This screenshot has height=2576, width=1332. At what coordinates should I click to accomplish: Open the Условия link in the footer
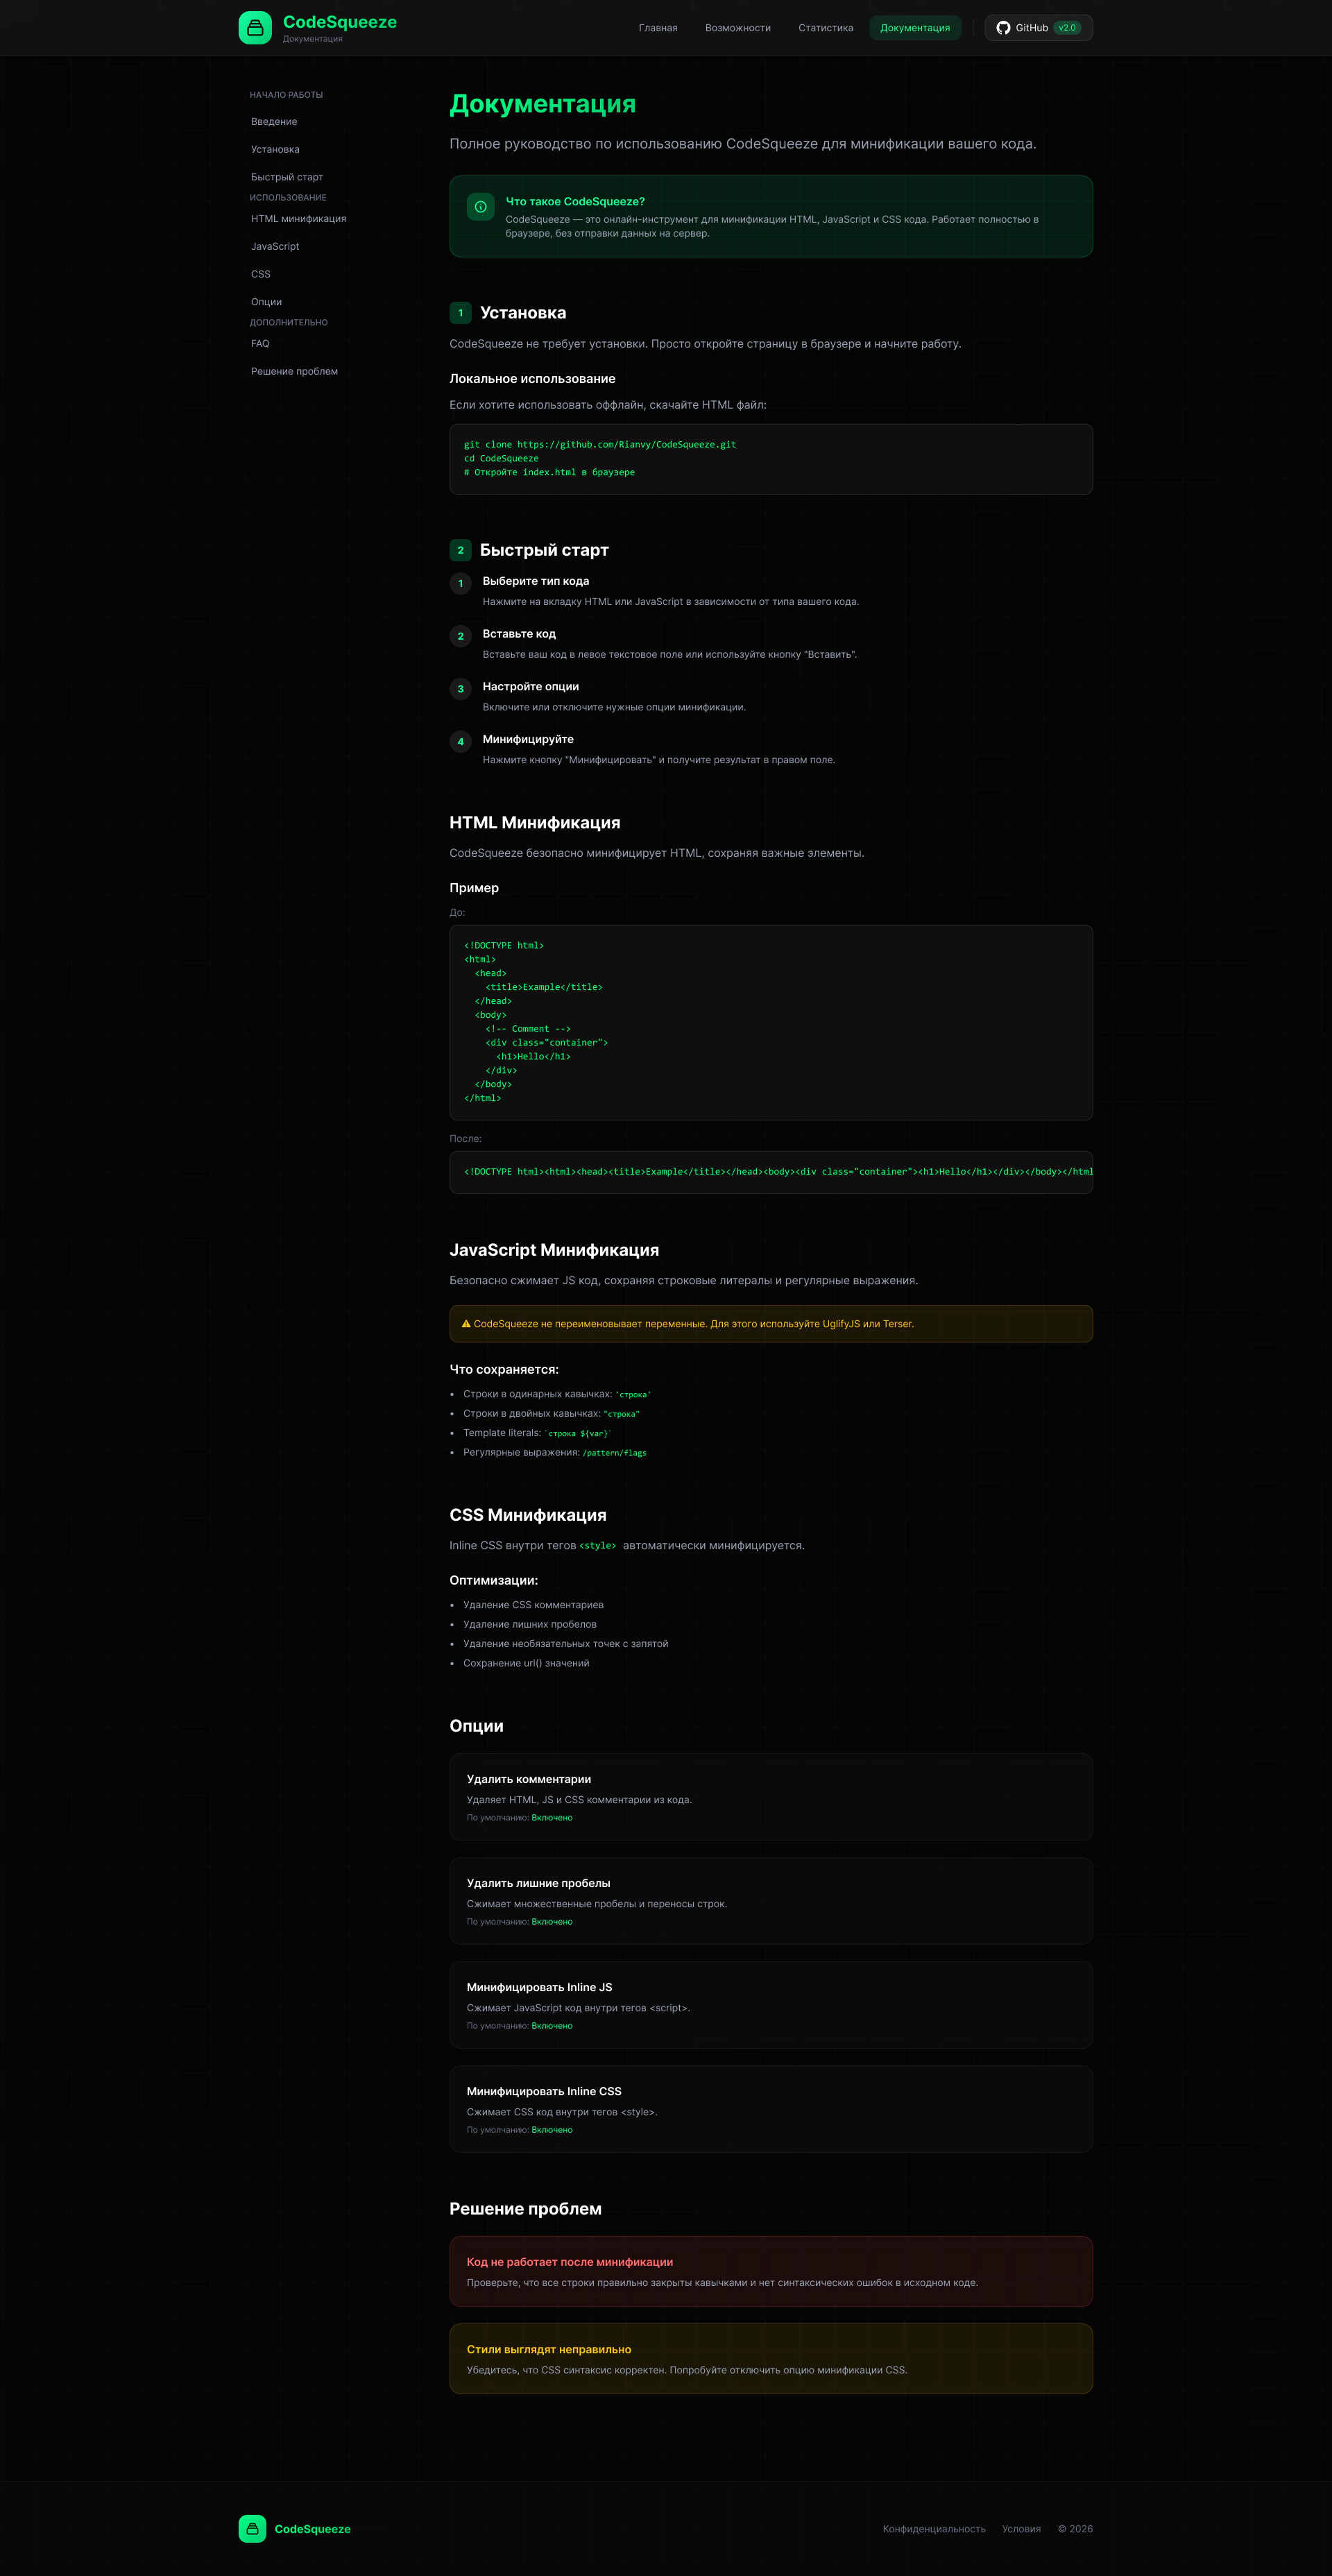pos(1021,2529)
